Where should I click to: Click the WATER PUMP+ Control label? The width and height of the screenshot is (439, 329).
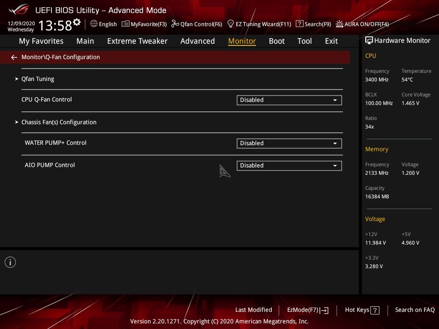55,143
